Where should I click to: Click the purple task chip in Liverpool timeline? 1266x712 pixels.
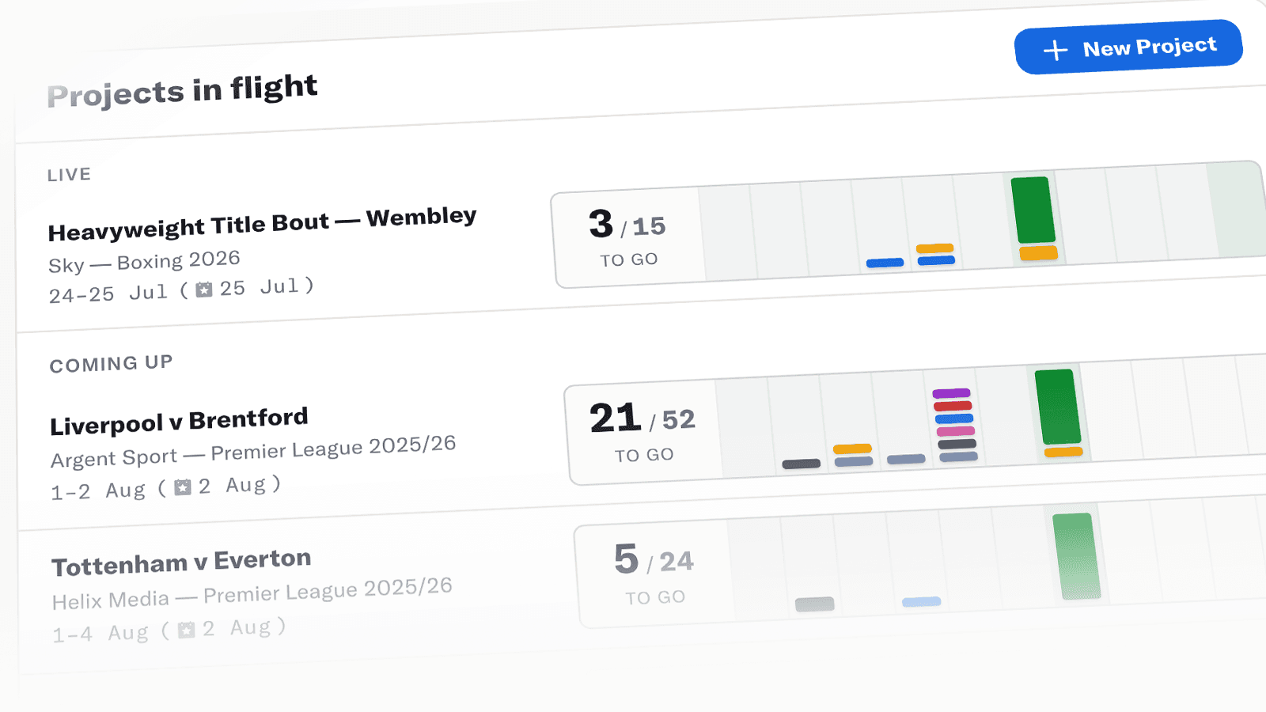[x=951, y=393]
